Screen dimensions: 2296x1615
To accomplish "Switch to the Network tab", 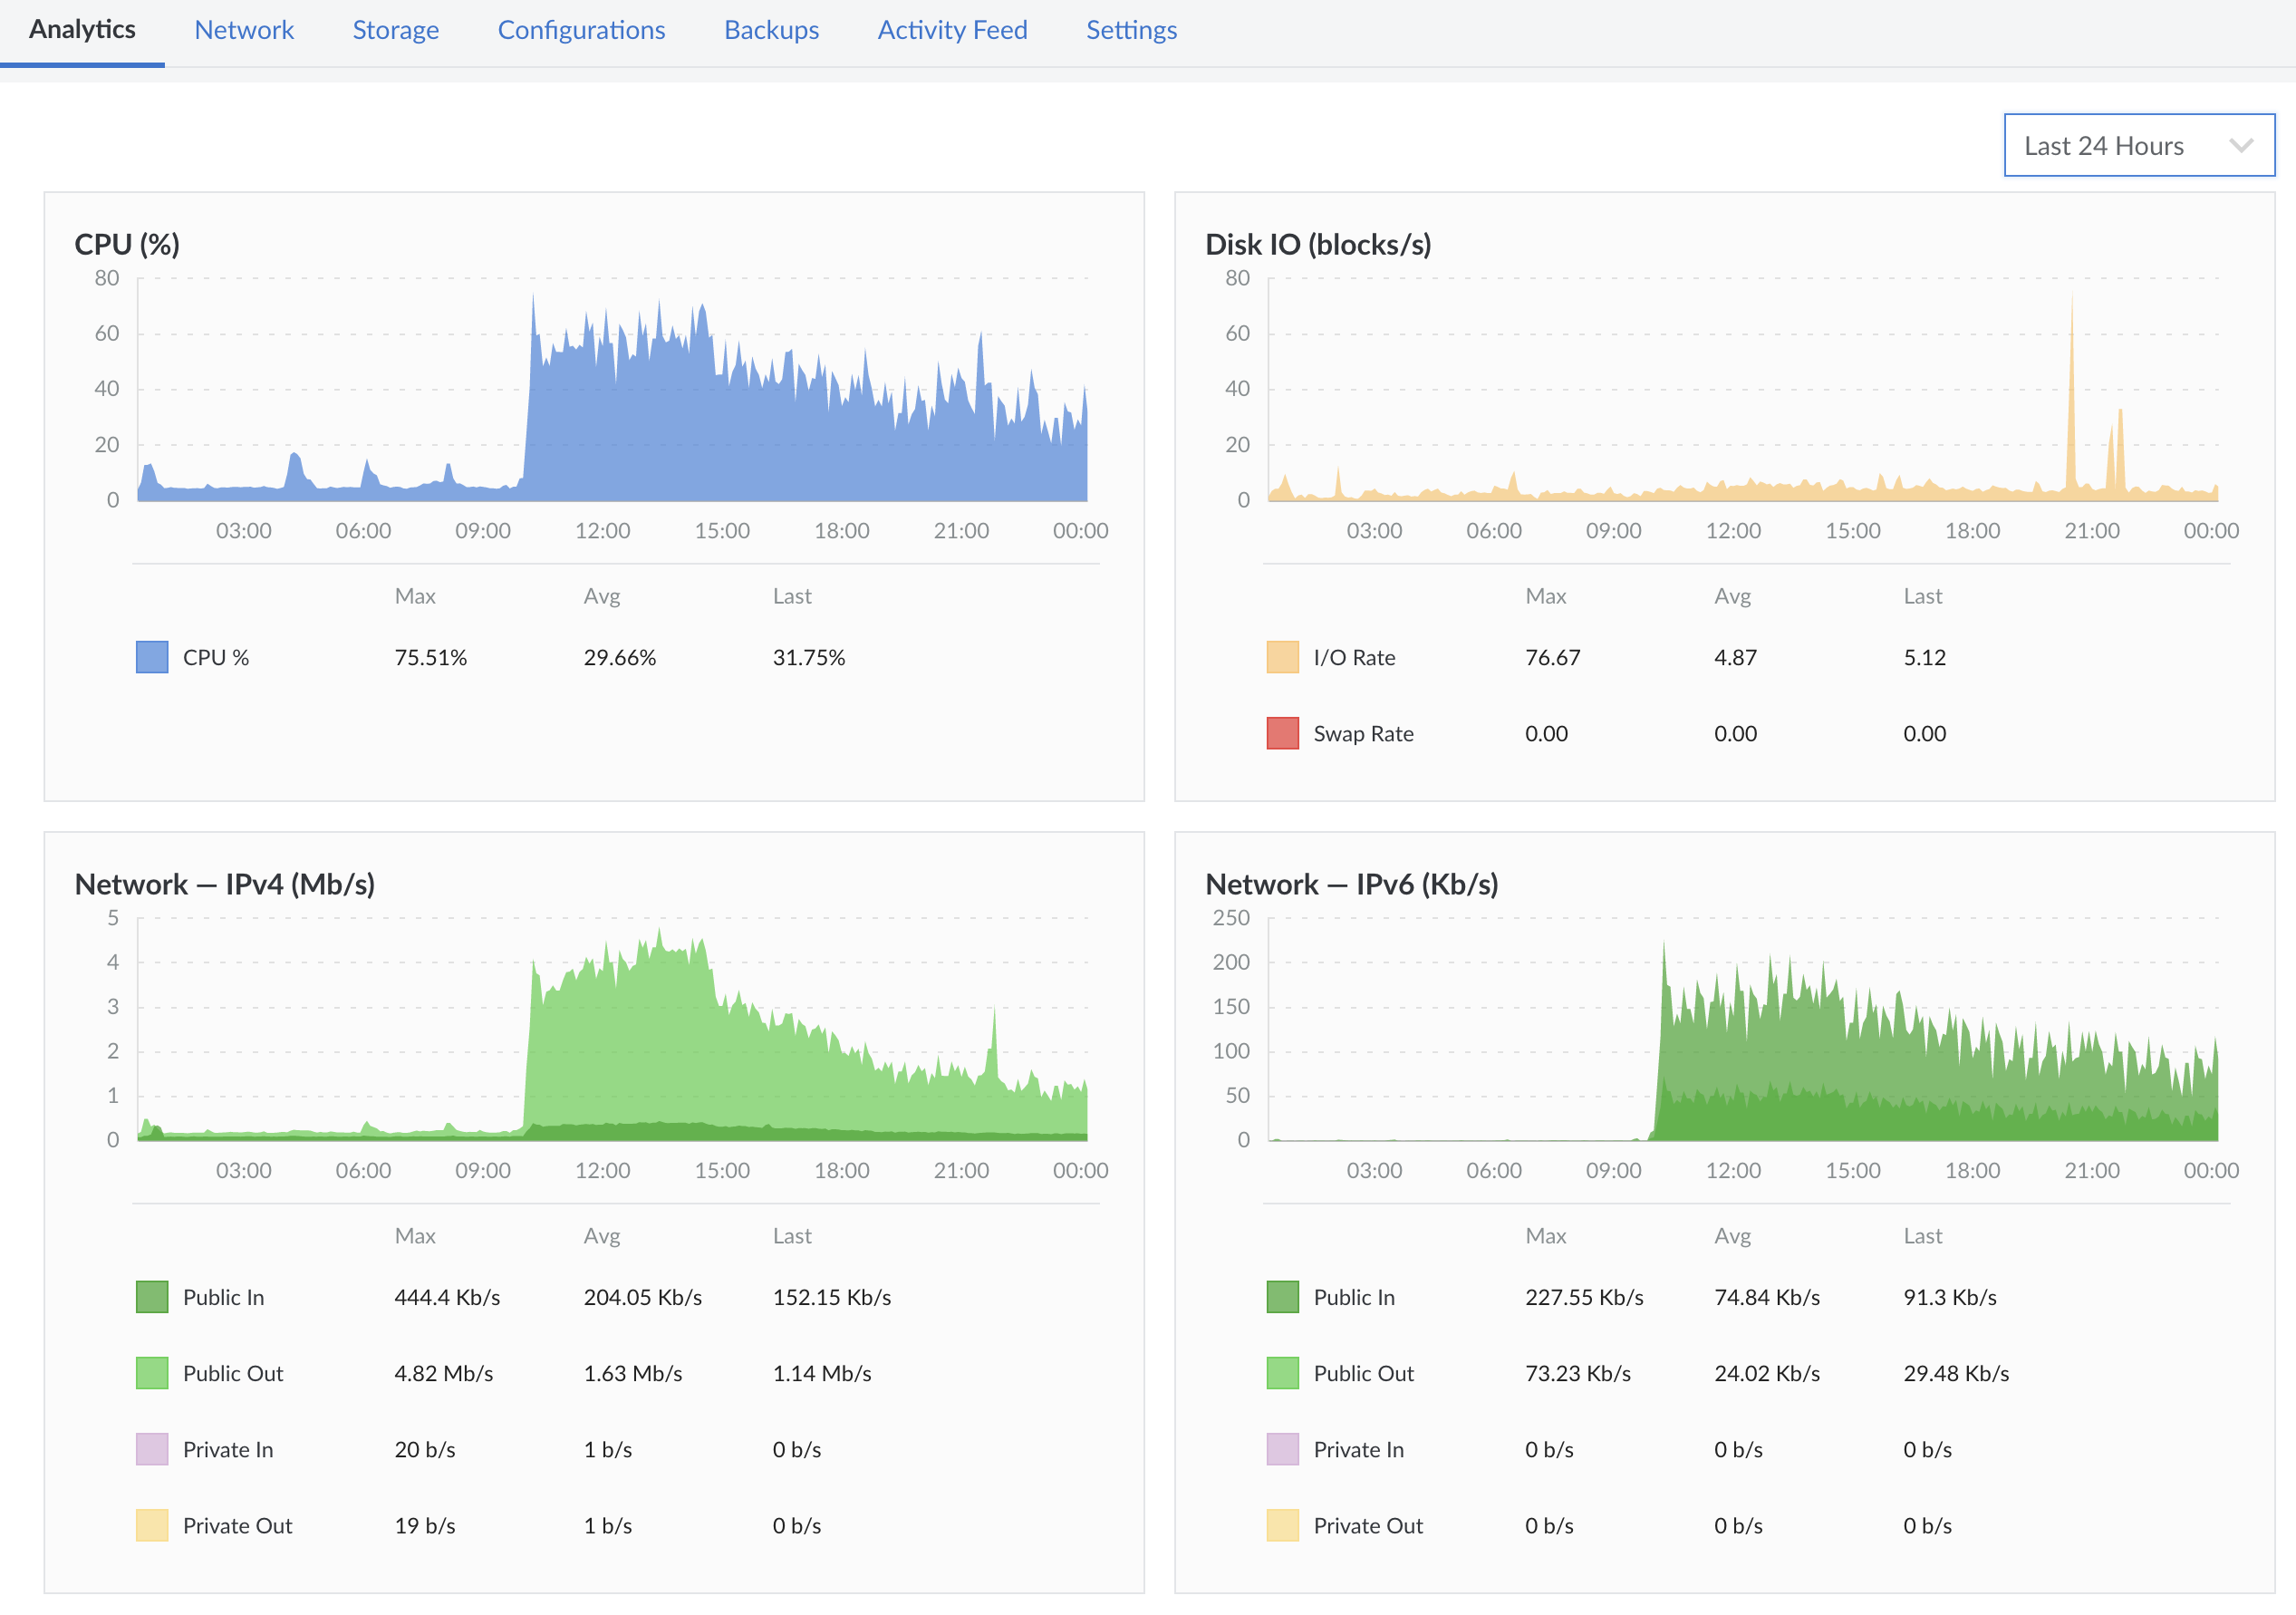I will [244, 30].
